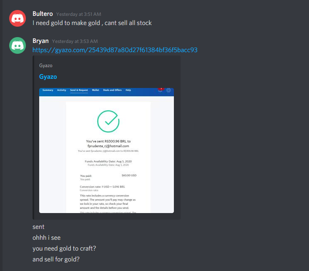Click the 'Gyazo' provider name text
The image size is (309, 271).
(x=46, y=65)
